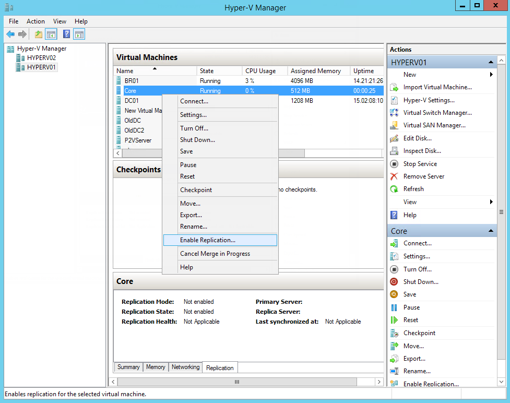The image size is (510, 403).
Task: Click the Checkpoint icon in Actions pane
Action: [394, 333]
